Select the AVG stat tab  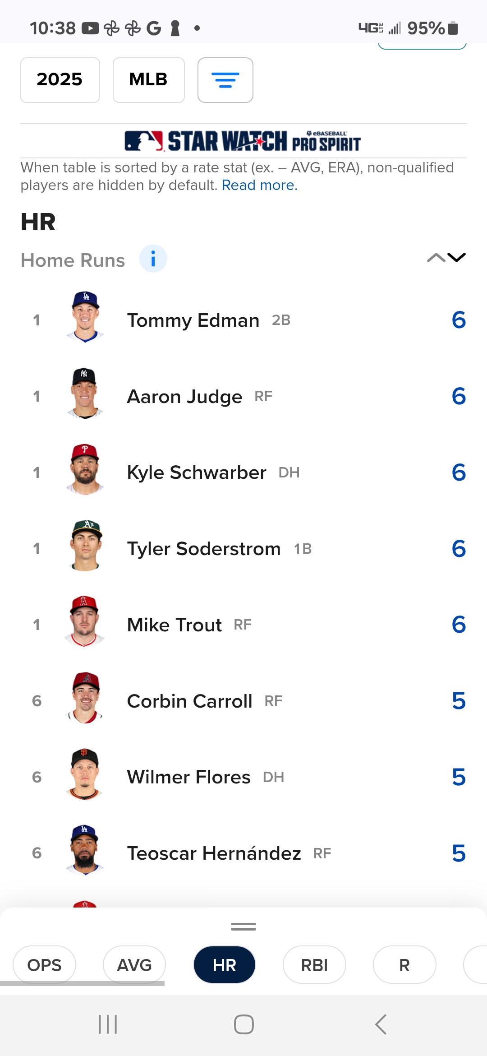134,965
